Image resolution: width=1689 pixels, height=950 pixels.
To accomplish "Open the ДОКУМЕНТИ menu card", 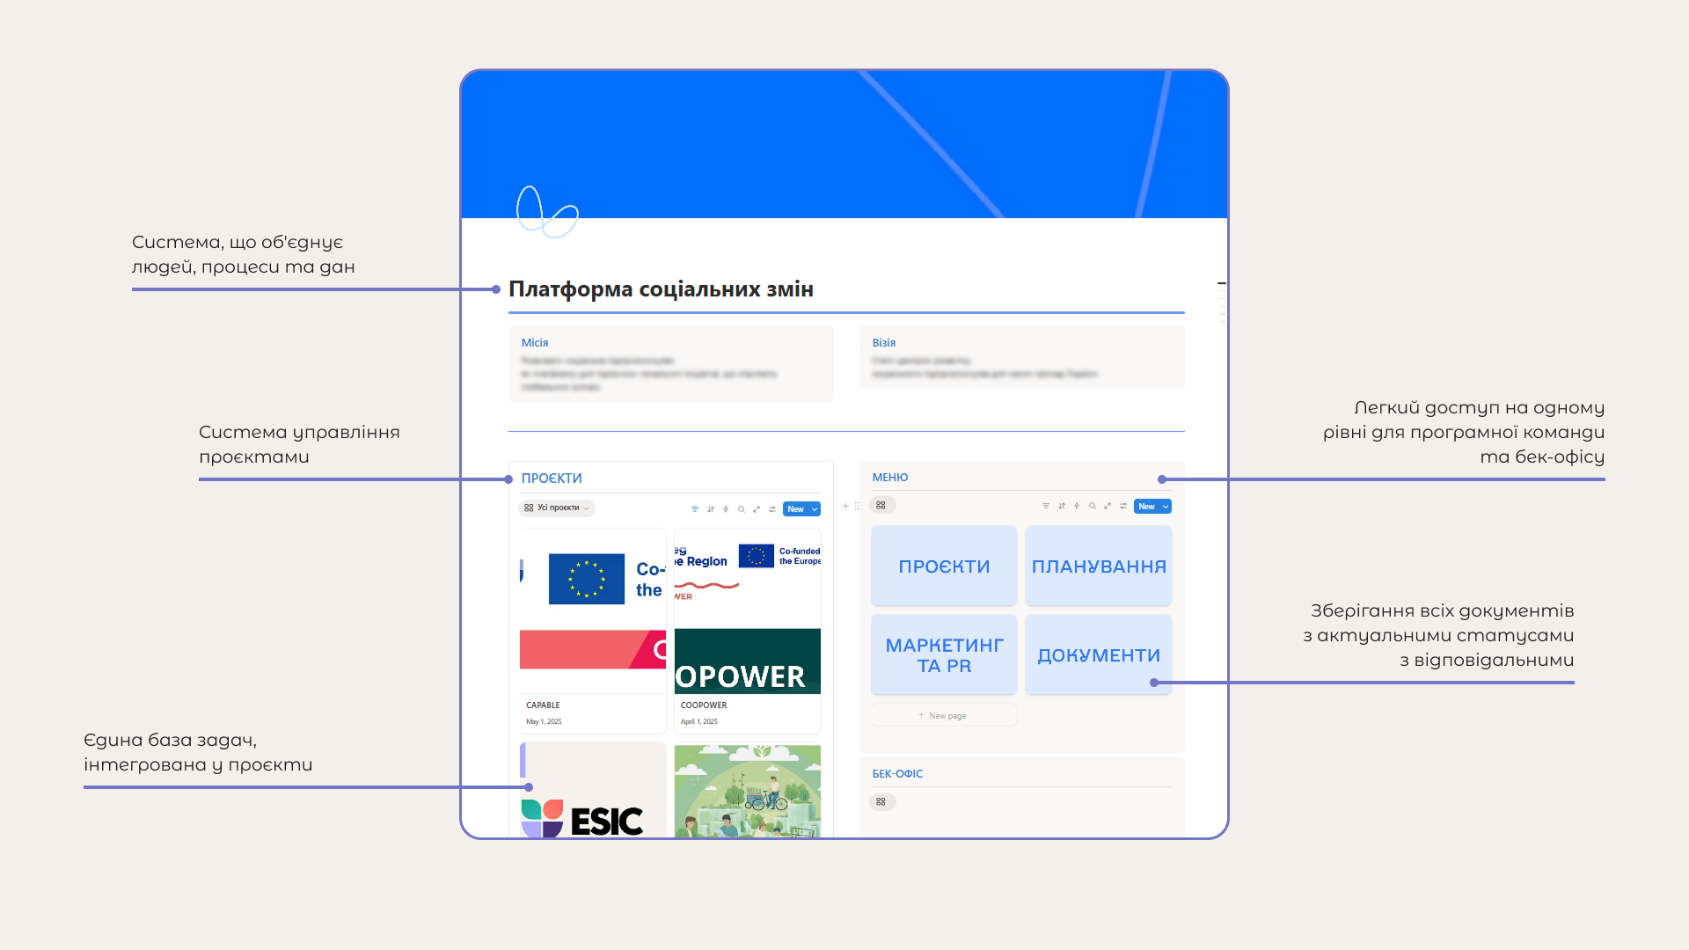I will [1098, 654].
